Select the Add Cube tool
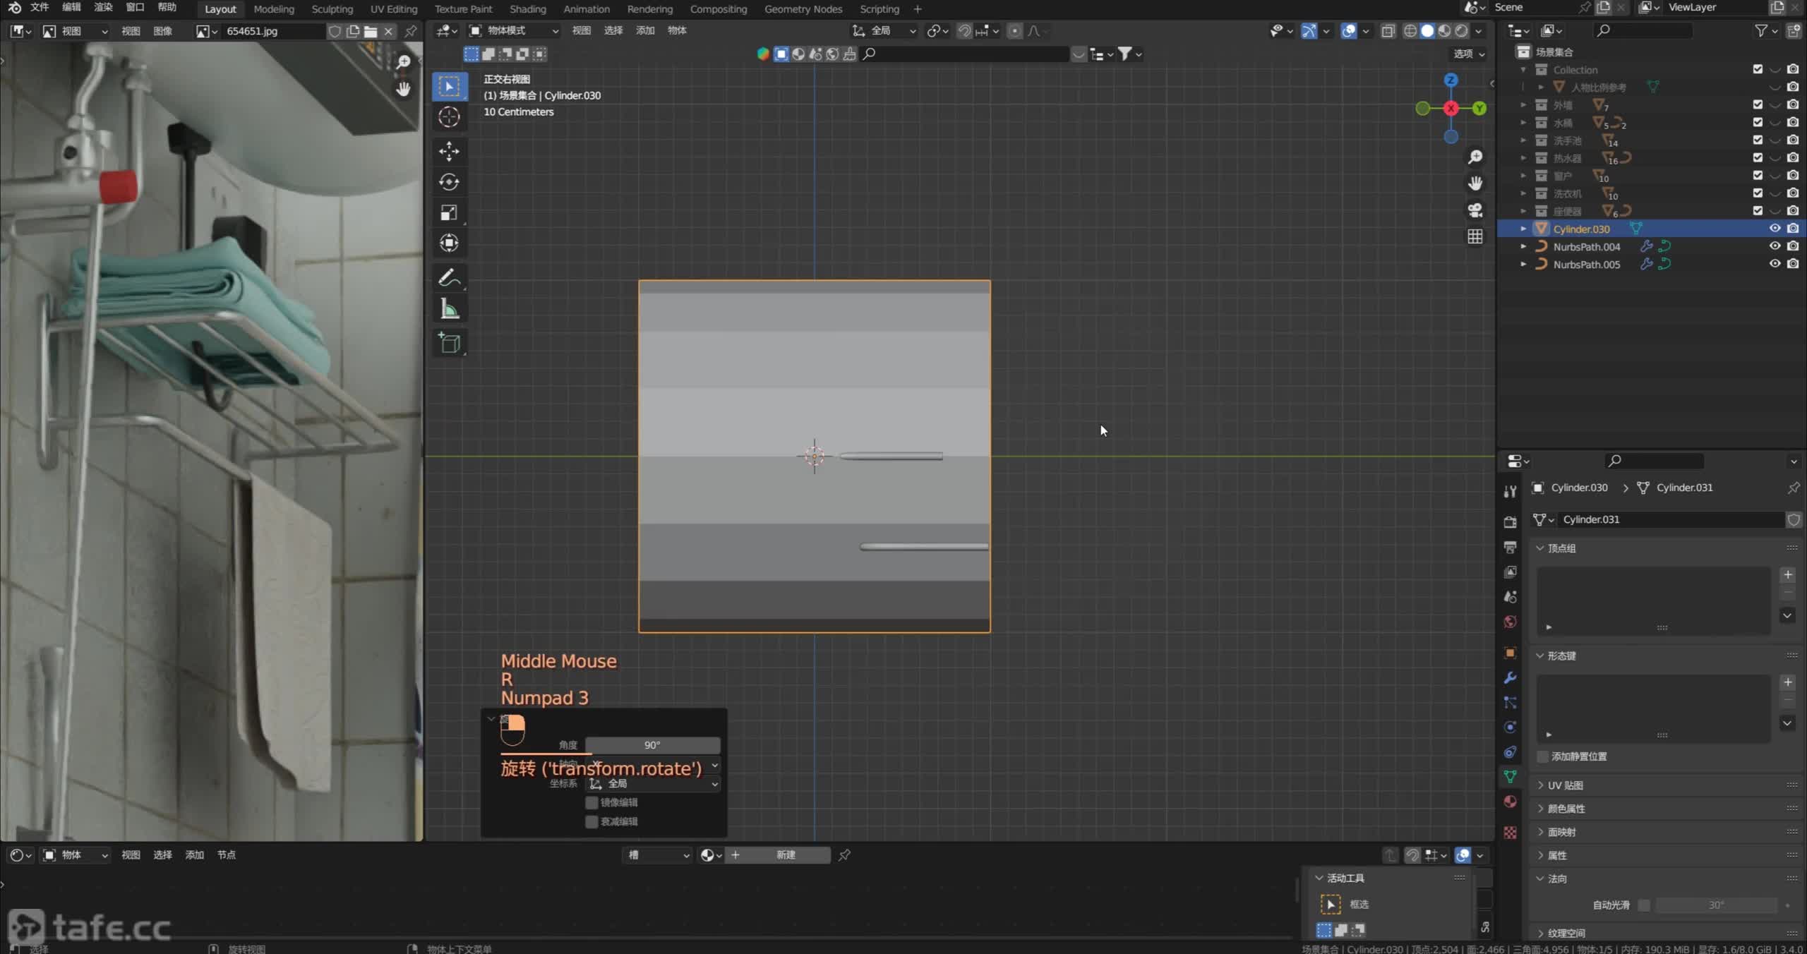The height and width of the screenshot is (954, 1807). click(449, 343)
